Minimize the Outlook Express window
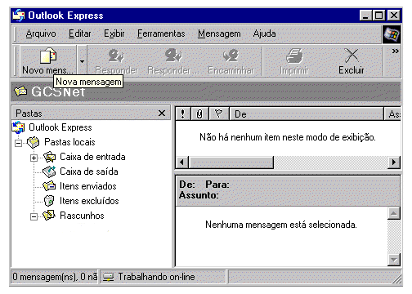The image size is (412, 294). coord(365,16)
